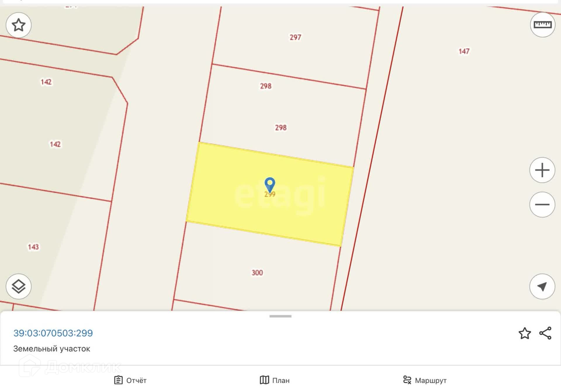Open the Маршрут route tab
561x392 pixels.
click(425, 380)
